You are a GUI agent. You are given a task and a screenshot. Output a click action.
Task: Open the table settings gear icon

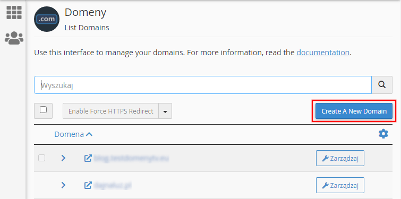(383, 134)
